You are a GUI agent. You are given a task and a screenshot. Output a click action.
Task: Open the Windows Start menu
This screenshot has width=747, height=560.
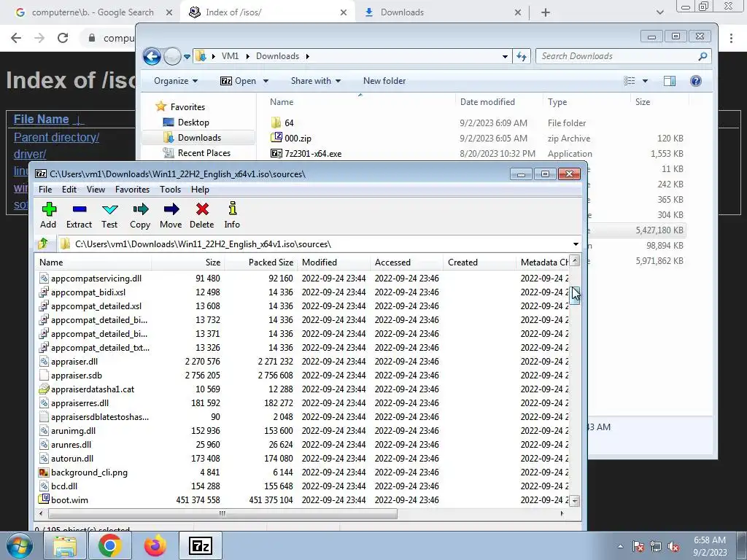click(19, 545)
